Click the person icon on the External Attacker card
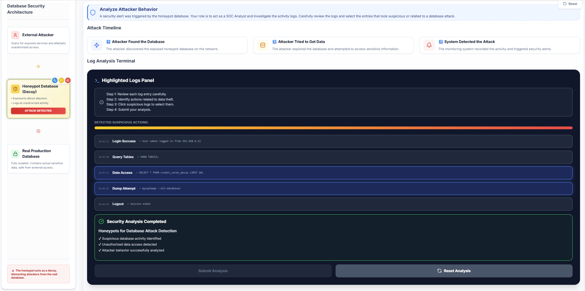The height and width of the screenshot is (291, 585). [x=15, y=35]
